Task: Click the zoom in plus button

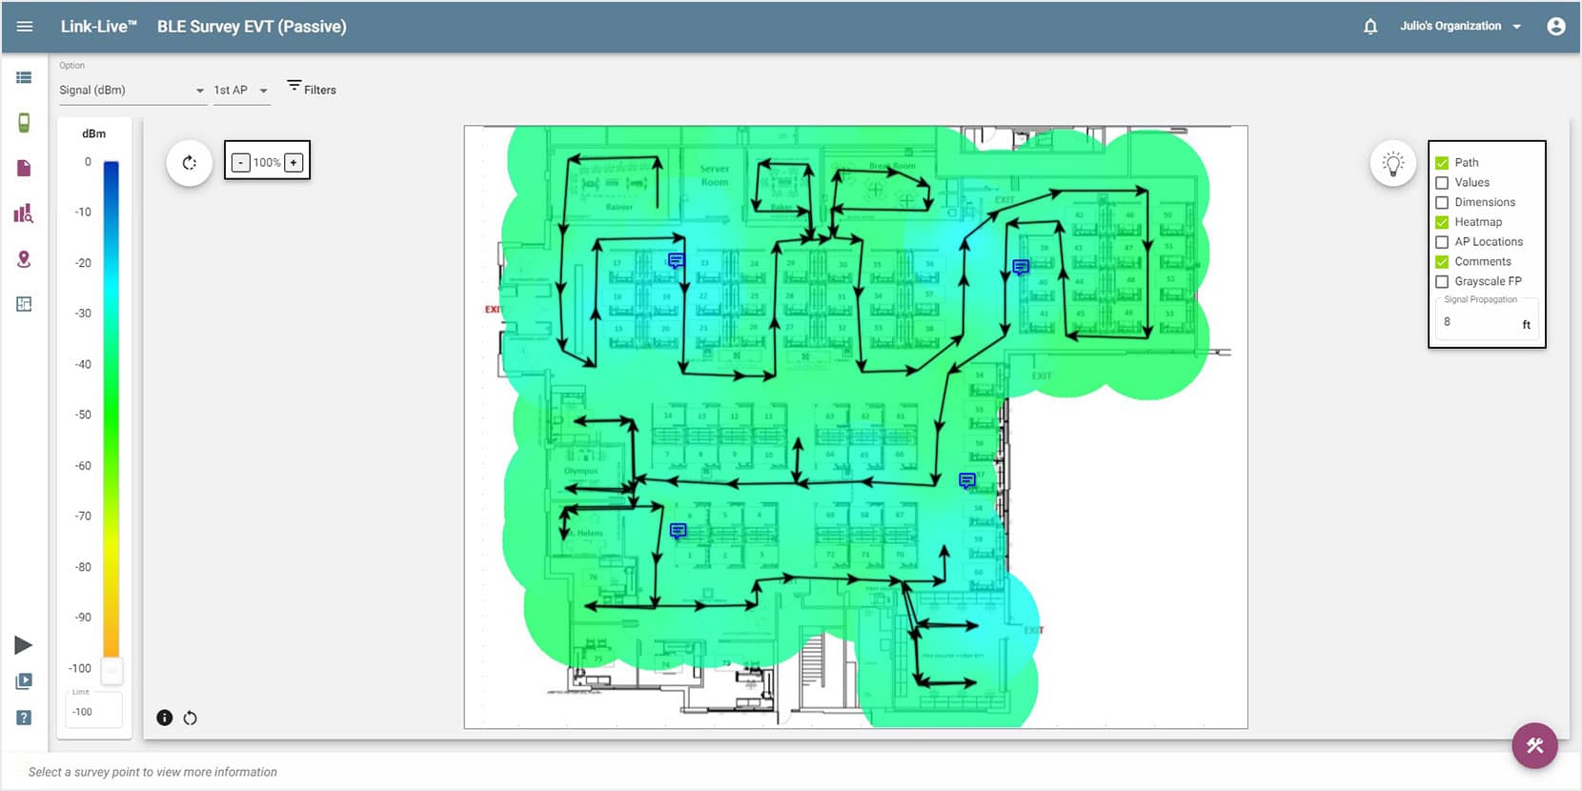Action: click(x=294, y=163)
